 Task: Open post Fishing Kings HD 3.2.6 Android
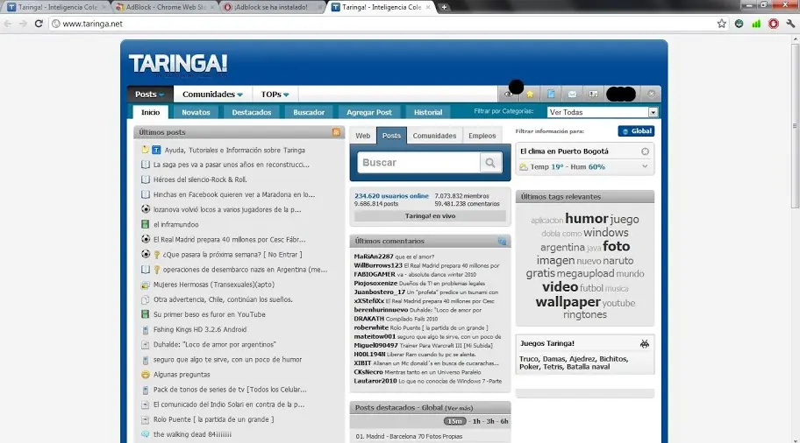point(200,329)
